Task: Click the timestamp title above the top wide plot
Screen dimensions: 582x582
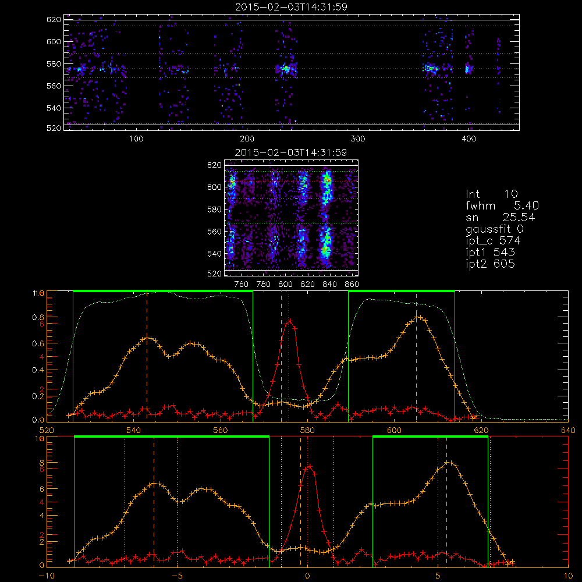Action: [x=291, y=7]
